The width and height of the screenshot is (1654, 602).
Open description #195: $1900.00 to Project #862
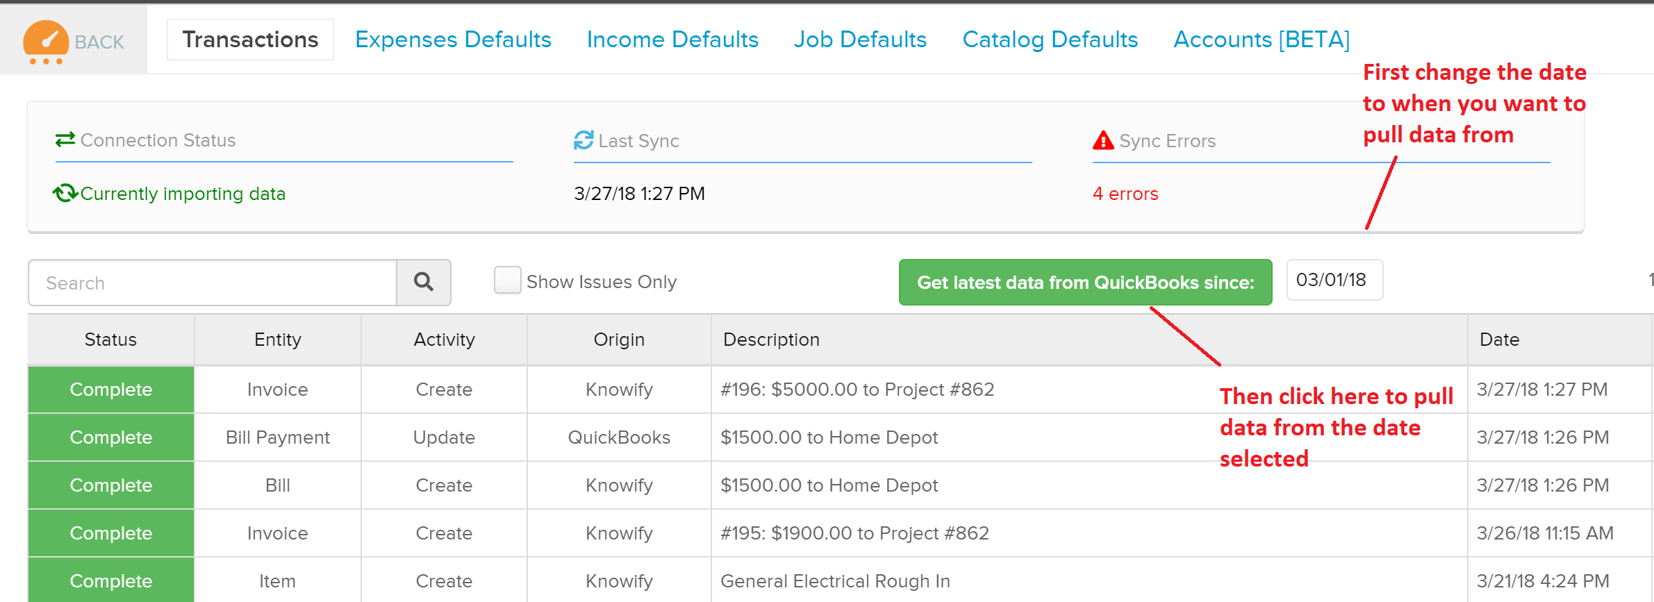tap(854, 533)
